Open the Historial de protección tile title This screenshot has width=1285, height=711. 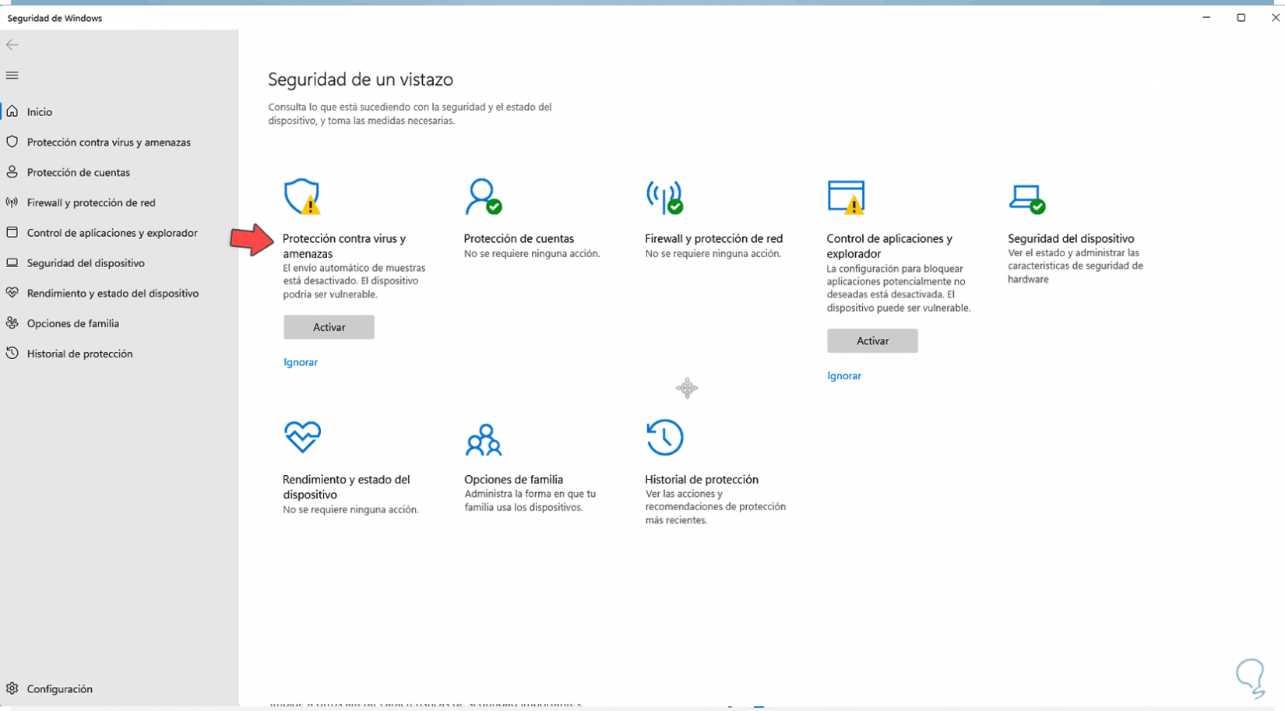coord(702,479)
